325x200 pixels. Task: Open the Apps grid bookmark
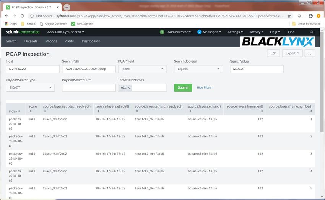[x=11, y=24]
